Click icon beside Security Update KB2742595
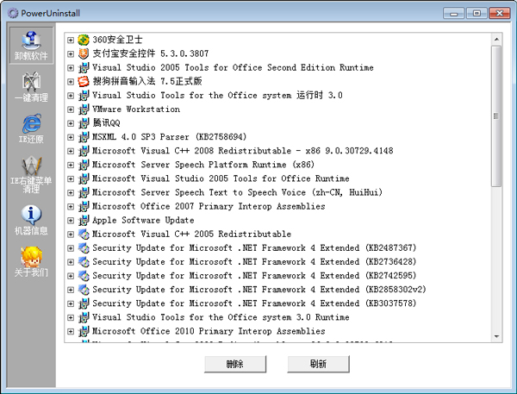The width and height of the screenshot is (517, 394). (84, 276)
